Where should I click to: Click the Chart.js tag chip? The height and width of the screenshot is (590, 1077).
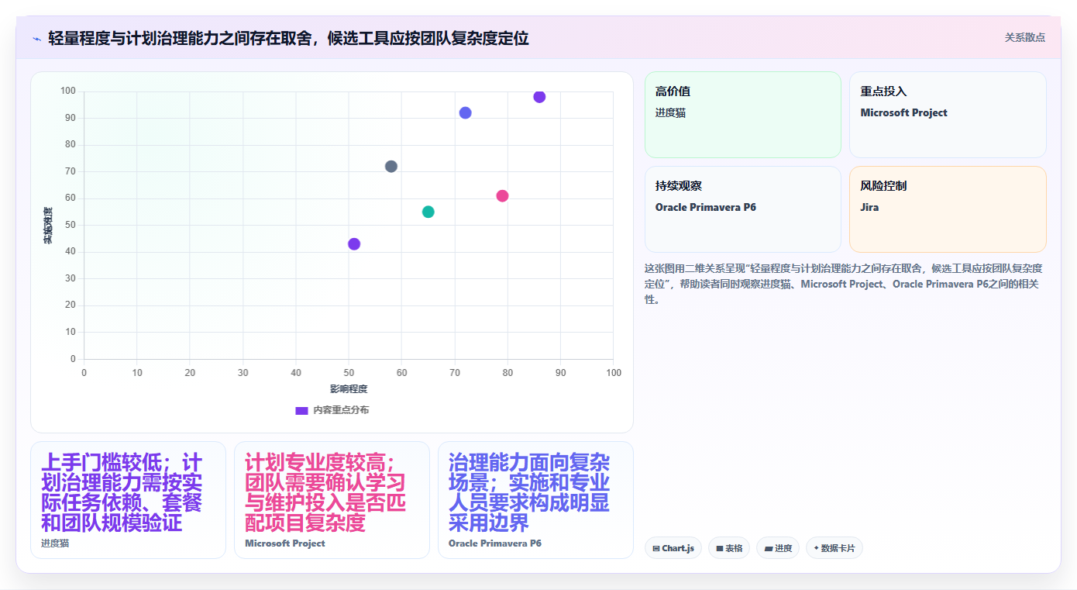coord(673,548)
